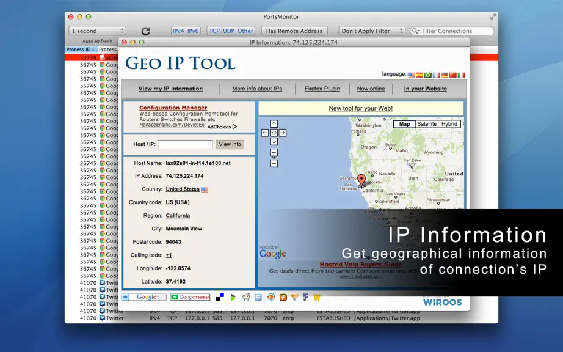563x352 pixels.
Task: Toggle the UDP protocol filter
Action: [229, 31]
